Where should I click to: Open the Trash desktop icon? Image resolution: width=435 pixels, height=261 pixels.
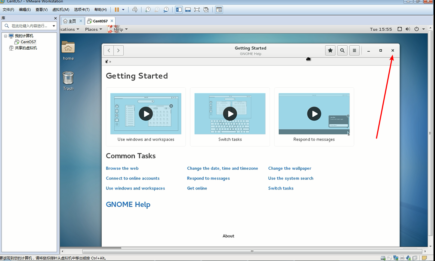click(68, 81)
